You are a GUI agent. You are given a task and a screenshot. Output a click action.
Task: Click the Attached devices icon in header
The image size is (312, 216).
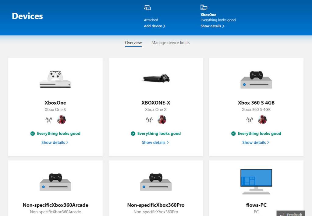click(x=147, y=8)
